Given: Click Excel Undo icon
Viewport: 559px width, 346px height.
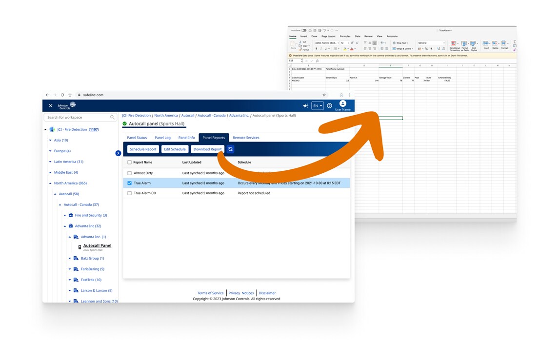Looking at the screenshot, I should tap(324, 30).
